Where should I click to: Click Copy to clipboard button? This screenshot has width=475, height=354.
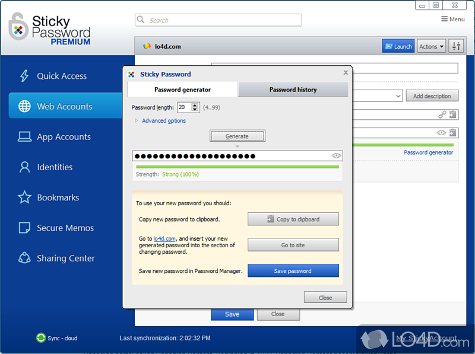[293, 219]
